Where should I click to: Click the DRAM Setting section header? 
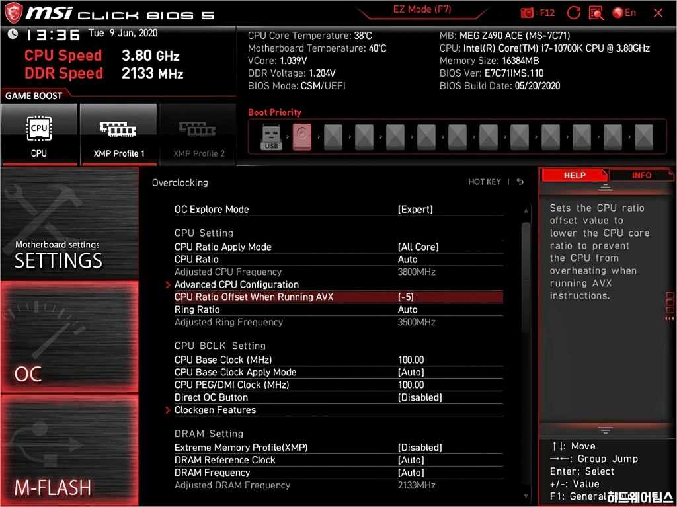208,434
